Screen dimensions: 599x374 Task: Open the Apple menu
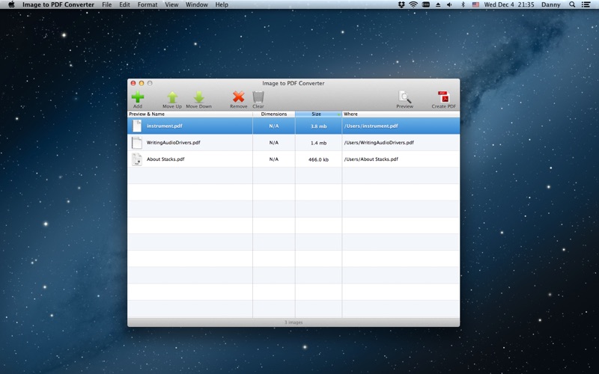(x=11, y=4)
